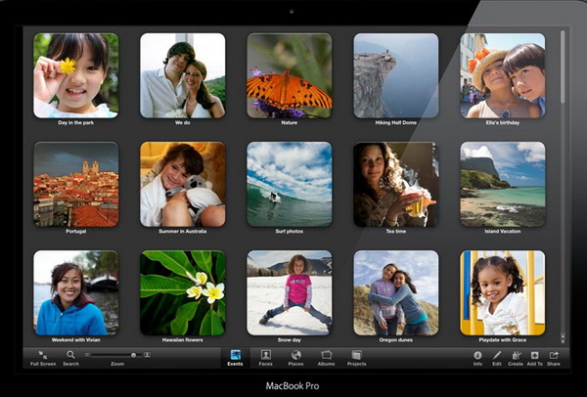
Task: Click the 'Island Vacation' event thumbnail
Action: pos(502,184)
